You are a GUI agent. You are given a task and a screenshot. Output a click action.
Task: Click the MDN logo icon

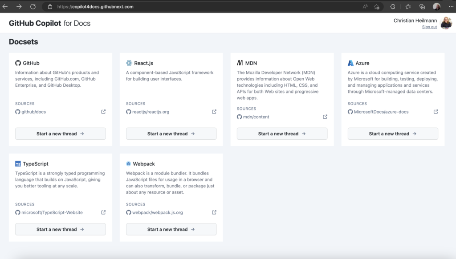point(240,63)
